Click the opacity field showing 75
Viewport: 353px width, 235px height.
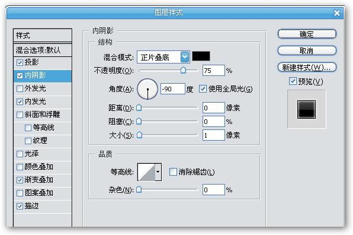pos(214,71)
